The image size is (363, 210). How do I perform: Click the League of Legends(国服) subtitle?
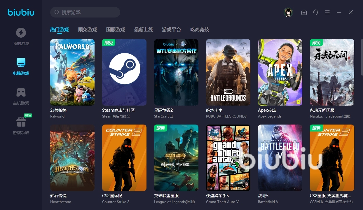174,202
